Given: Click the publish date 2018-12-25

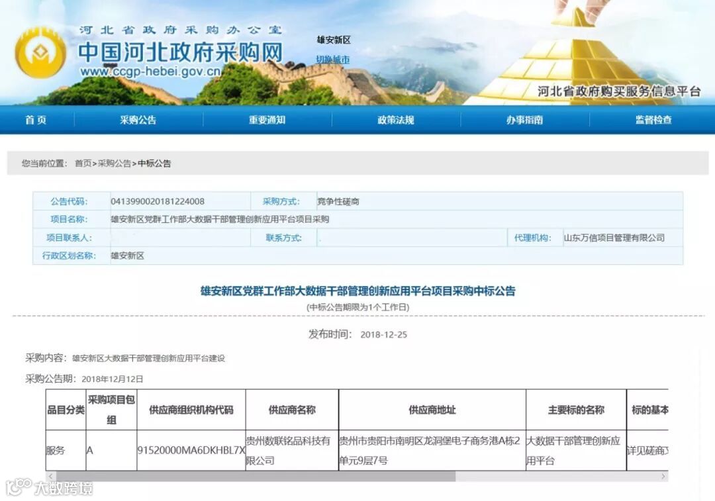Looking at the screenshot, I should [x=383, y=335].
